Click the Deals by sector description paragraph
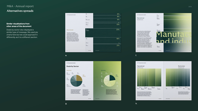 [22, 33]
